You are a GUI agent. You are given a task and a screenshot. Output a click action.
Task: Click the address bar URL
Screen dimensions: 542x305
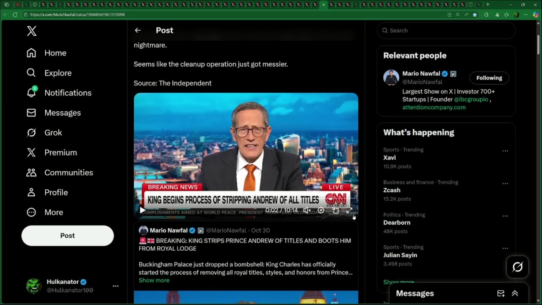pyautogui.click(x=77, y=14)
